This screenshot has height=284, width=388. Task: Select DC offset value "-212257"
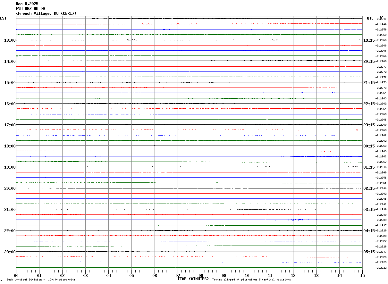(x=381, y=162)
